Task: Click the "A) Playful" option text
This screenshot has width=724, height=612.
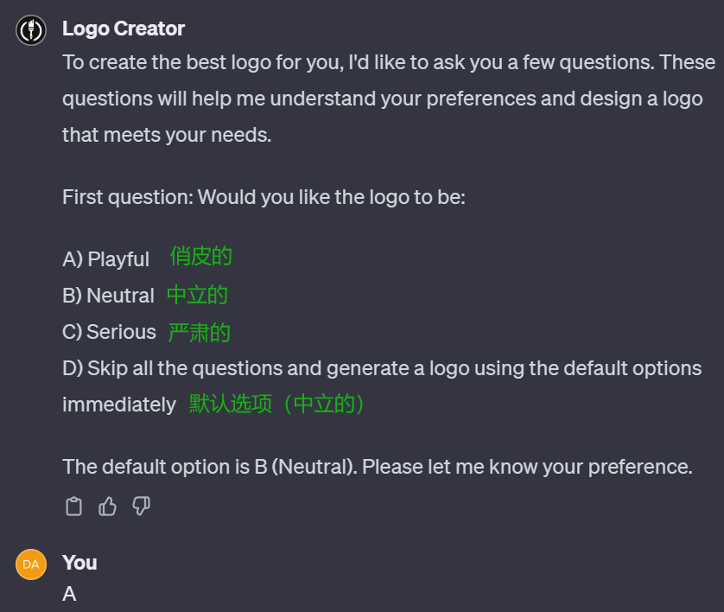Action: tap(105, 259)
